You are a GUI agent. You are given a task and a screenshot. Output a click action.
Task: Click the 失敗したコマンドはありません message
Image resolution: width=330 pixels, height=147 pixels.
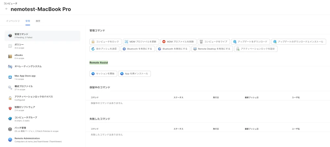tap(107, 135)
